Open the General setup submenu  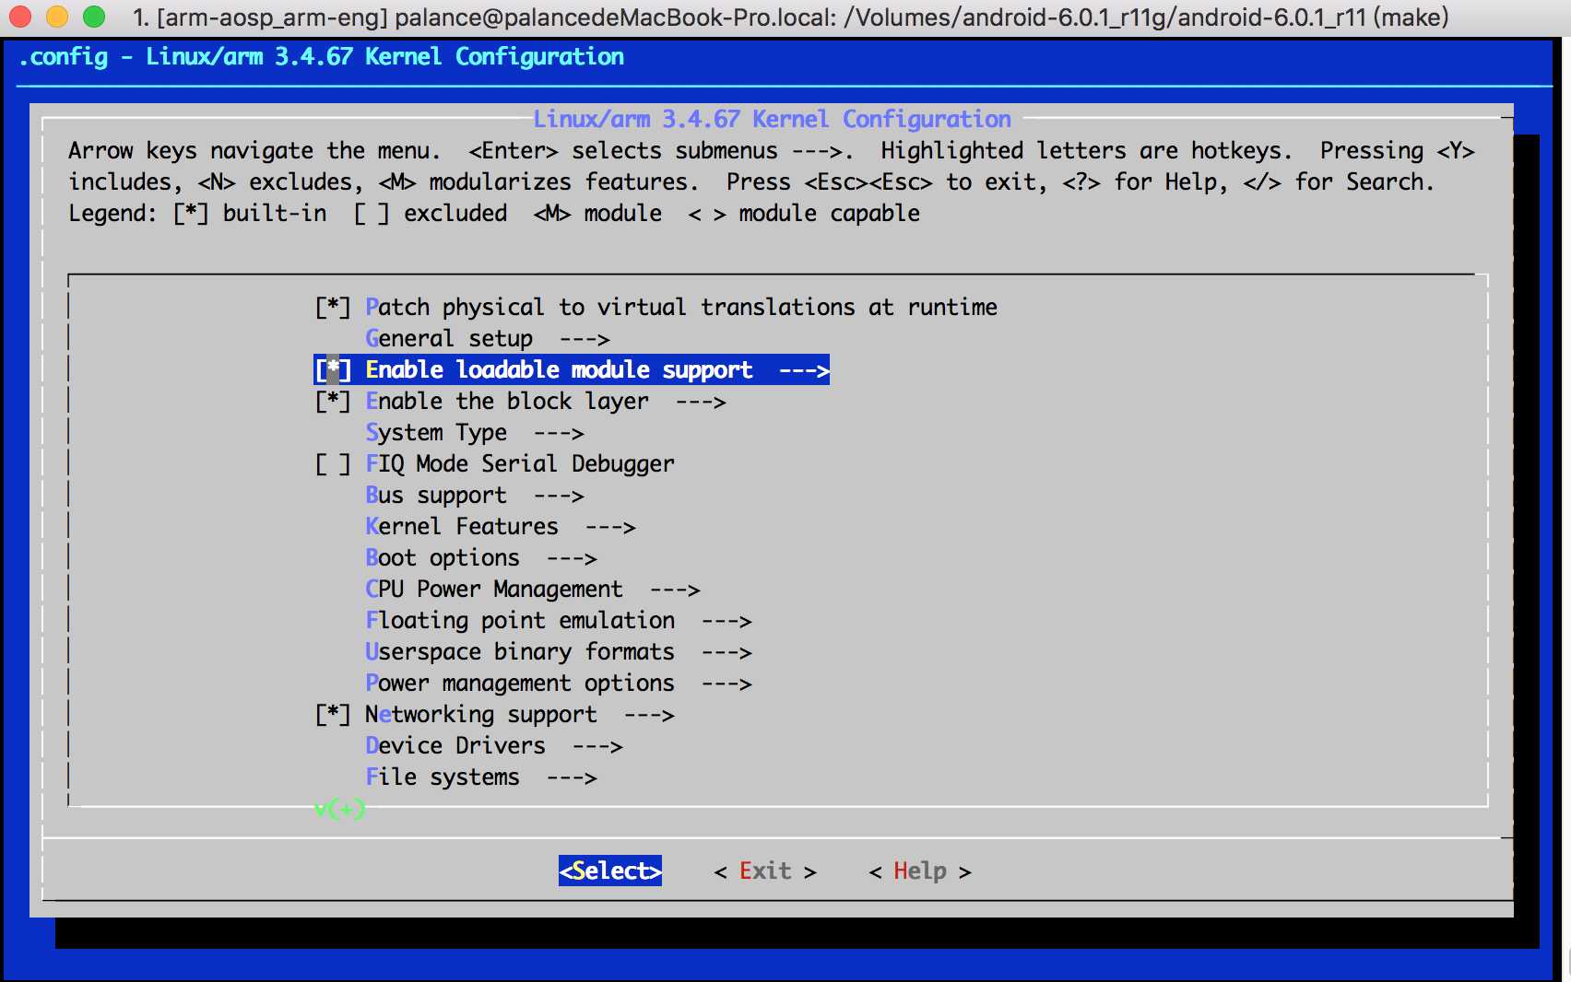coord(487,338)
